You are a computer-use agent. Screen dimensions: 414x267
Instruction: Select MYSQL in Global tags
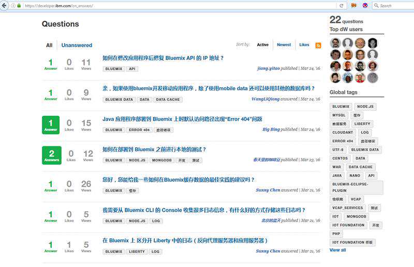[x=339, y=115]
